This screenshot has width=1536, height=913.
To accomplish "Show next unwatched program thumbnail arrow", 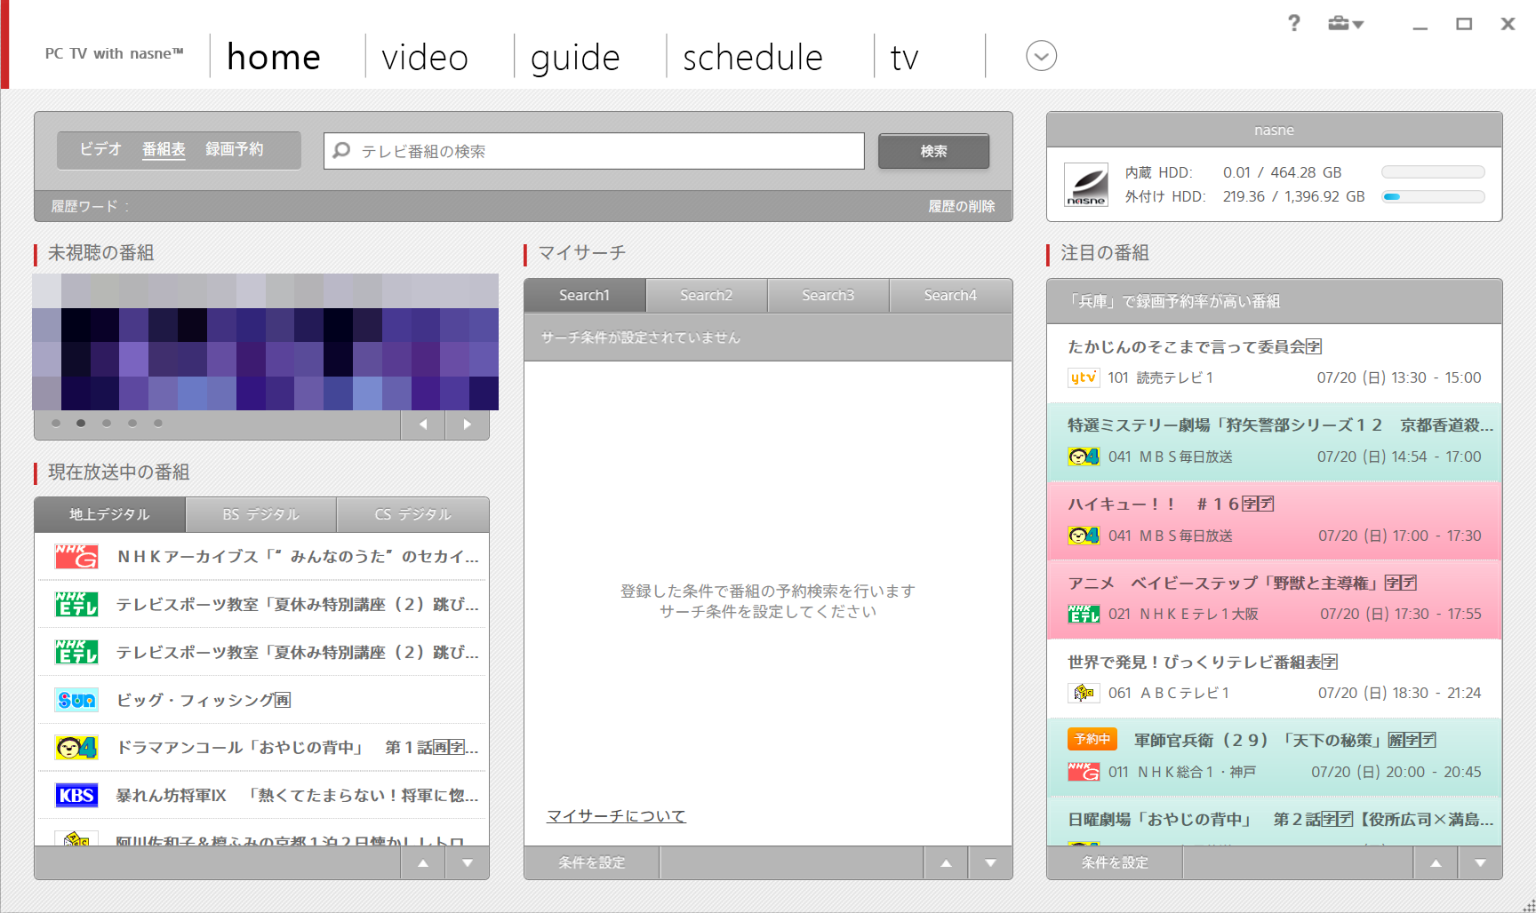I will [467, 425].
